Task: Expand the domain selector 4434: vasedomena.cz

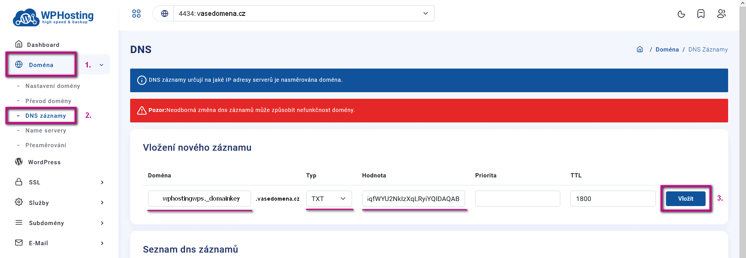Action: pos(303,14)
